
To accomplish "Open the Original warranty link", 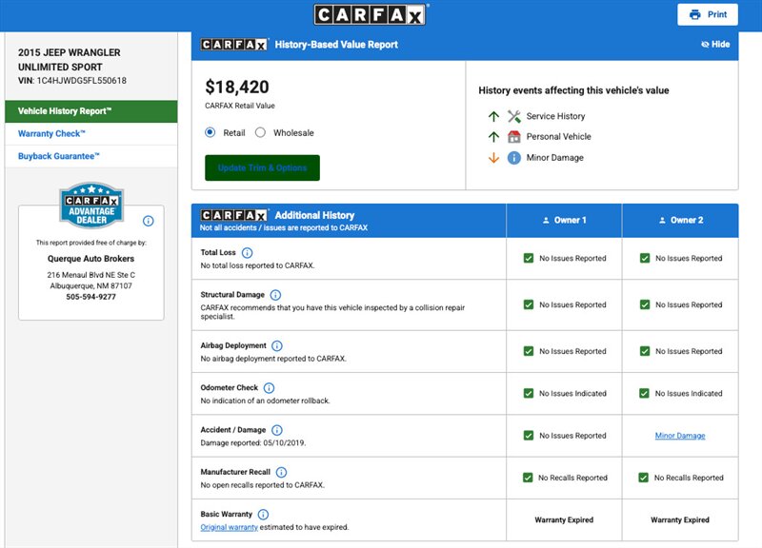I will click(x=229, y=527).
